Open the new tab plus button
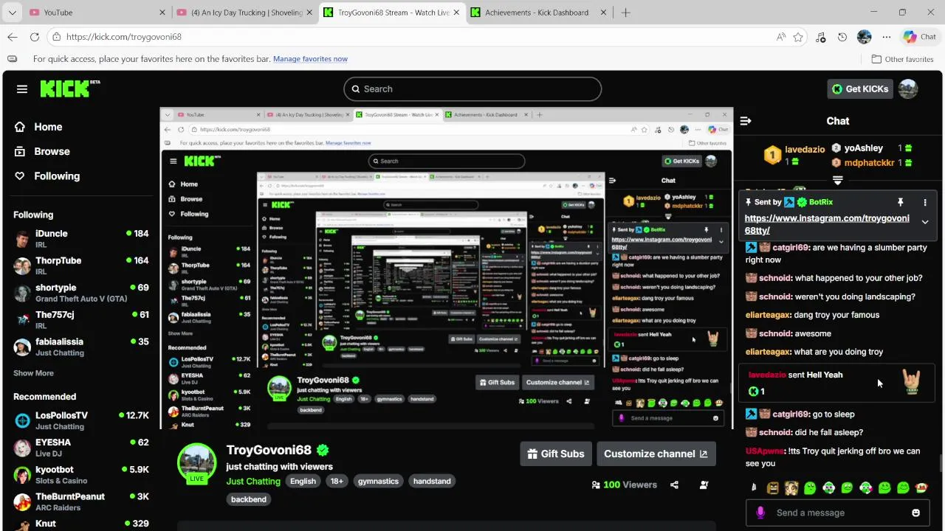 click(x=625, y=13)
